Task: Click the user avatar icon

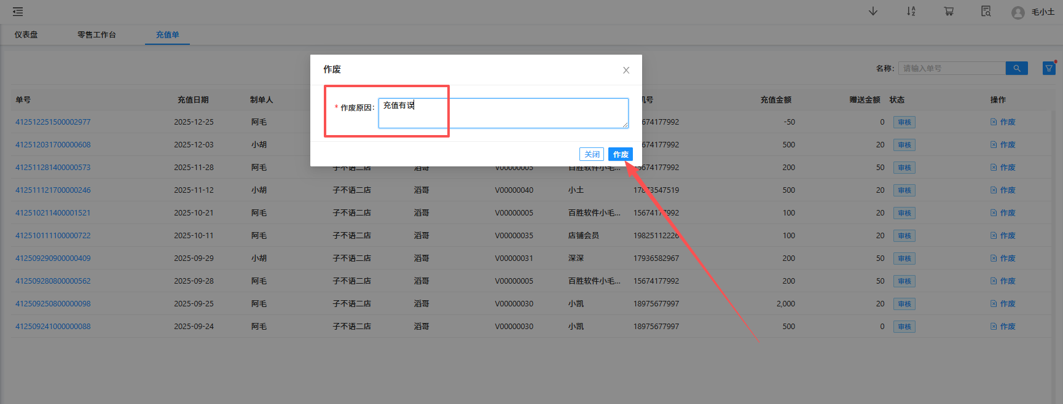Action: point(1018,12)
